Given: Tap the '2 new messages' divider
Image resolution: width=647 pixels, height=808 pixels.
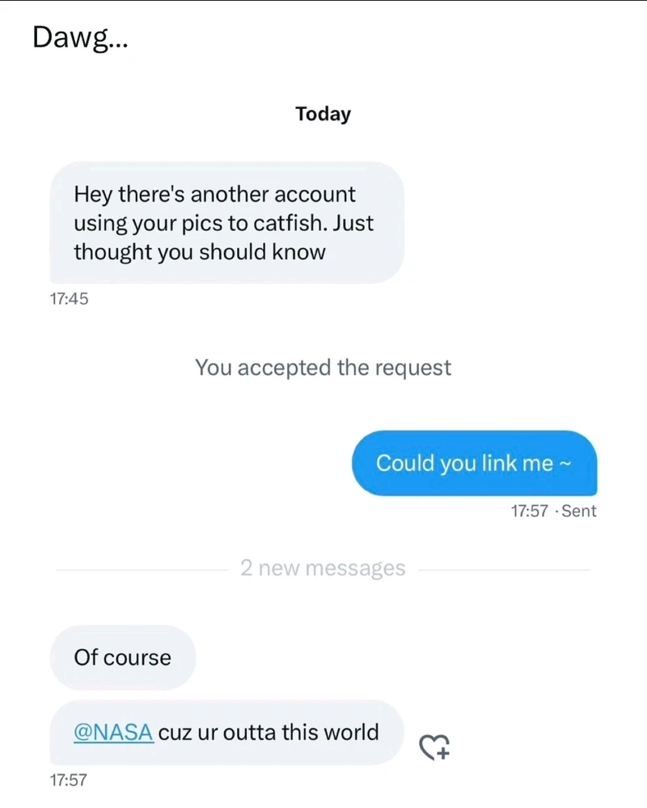Looking at the screenshot, I should pyautogui.click(x=323, y=568).
